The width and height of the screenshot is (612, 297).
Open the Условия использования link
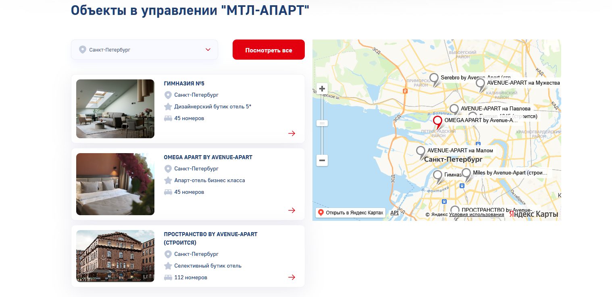coord(477,215)
